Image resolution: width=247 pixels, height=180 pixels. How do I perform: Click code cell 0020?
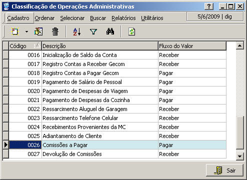tap(25, 91)
